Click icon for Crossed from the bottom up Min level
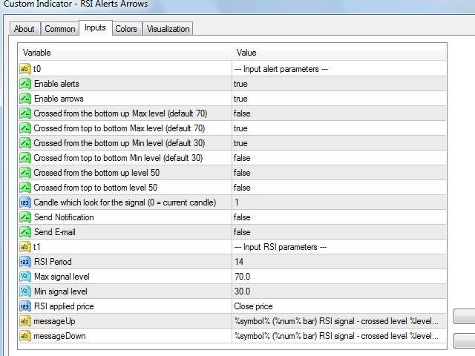 [x=25, y=143]
